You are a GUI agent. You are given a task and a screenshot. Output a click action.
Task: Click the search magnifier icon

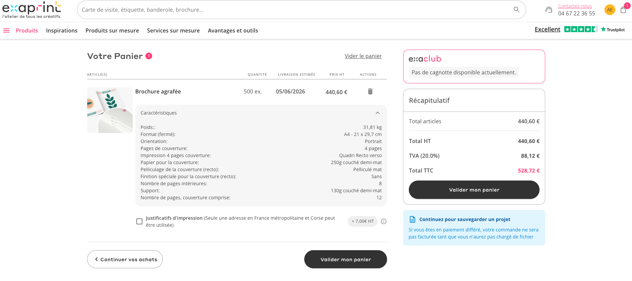[516, 10]
